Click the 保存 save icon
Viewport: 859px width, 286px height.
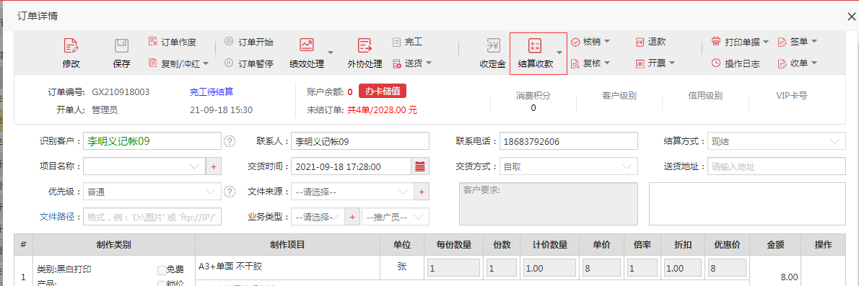(x=121, y=46)
